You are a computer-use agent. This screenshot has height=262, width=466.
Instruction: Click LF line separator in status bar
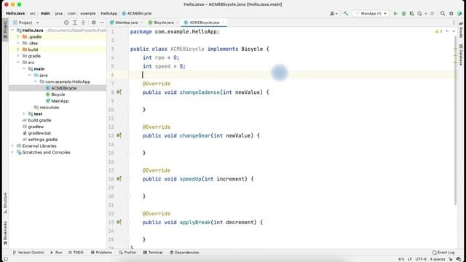(409, 259)
